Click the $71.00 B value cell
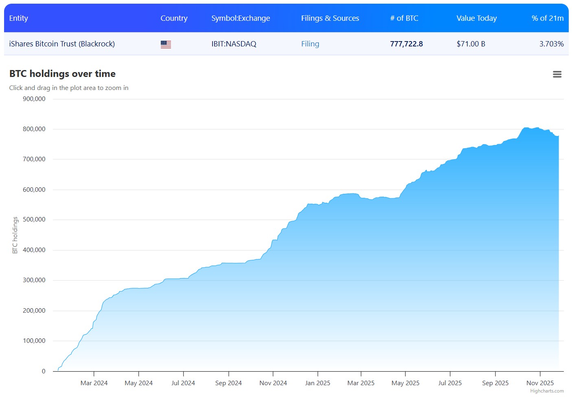The height and width of the screenshot is (397, 572). tap(471, 44)
